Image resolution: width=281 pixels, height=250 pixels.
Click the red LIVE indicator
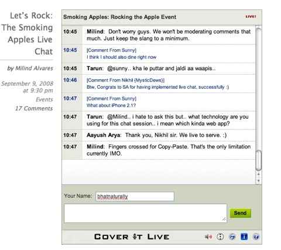pyautogui.click(x=251, y=16)
